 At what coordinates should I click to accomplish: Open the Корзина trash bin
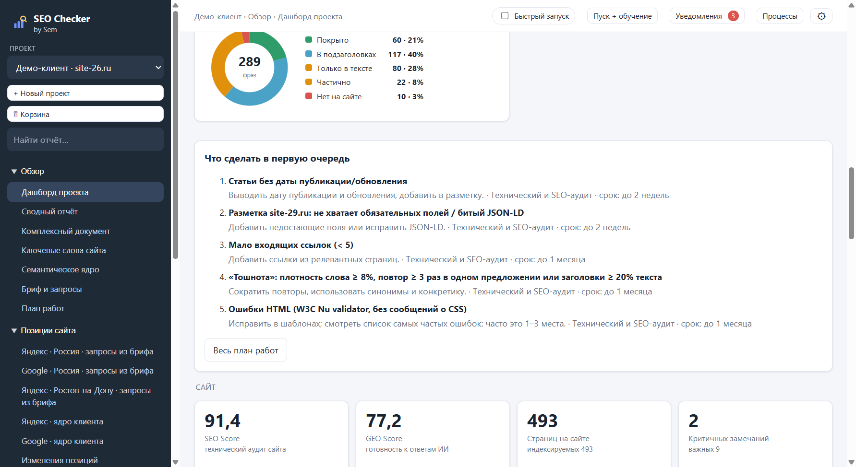click(x=85, y=114)
